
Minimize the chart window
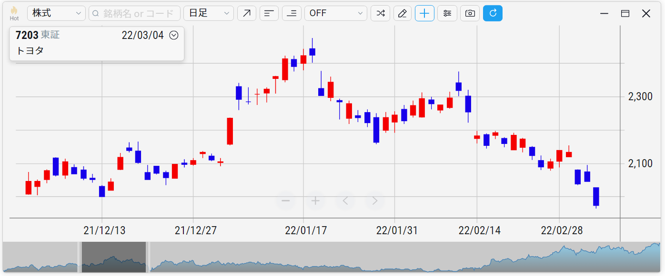605,14
